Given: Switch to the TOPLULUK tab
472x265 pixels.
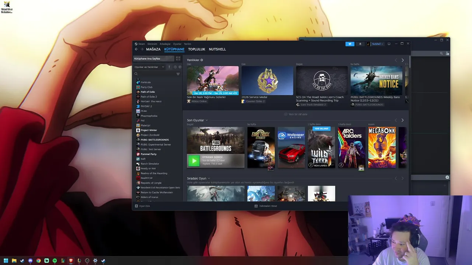Looking at the screenshot, I should (x=197, y=49).
